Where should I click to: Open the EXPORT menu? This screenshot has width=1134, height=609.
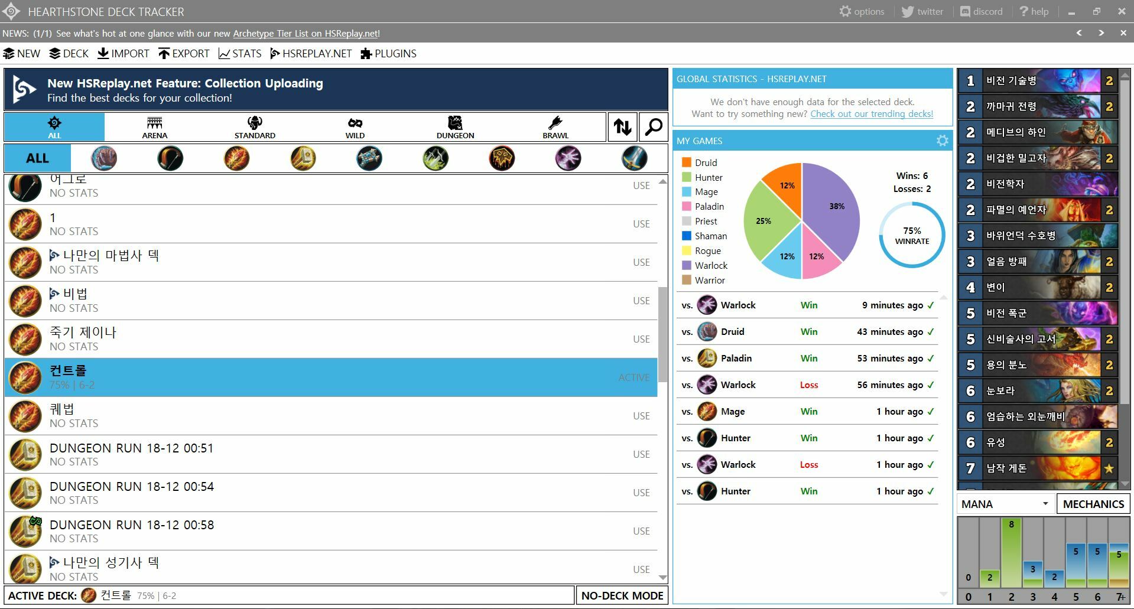point(184,54)
